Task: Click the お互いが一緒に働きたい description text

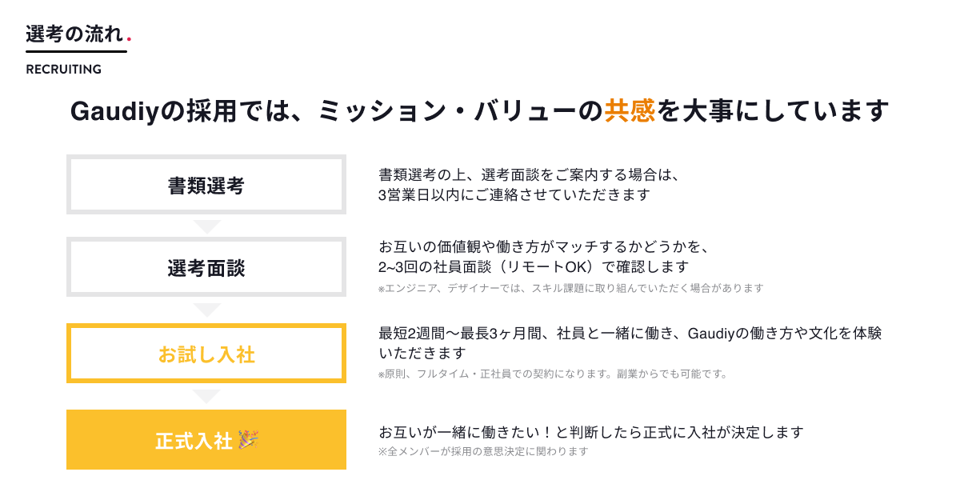Action: [x=591, y=432]
